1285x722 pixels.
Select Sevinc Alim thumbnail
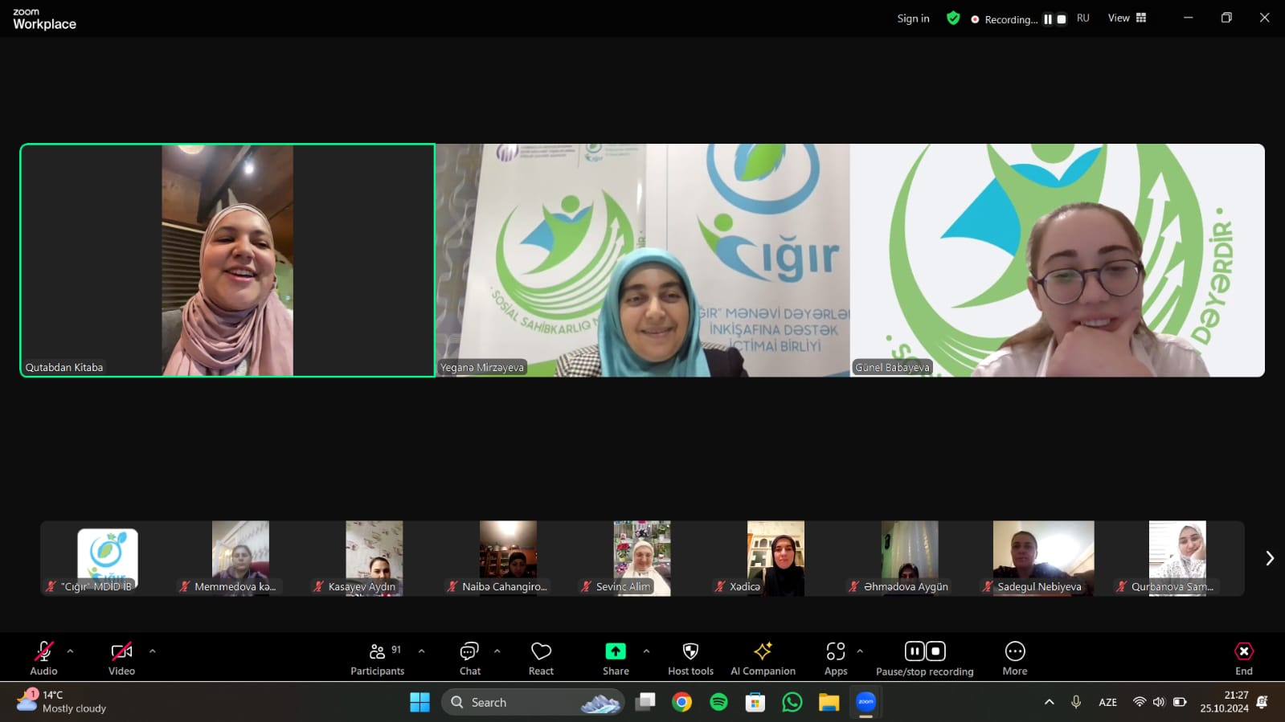point(642,558)
